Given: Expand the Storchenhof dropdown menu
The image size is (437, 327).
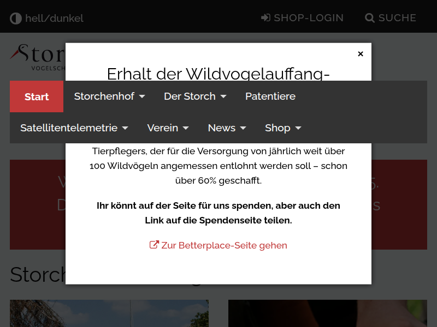Looking at the screenshot, I should point(109,96).
